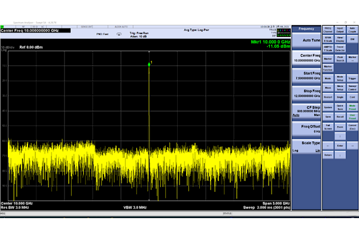Click Trig: Free Run text
The width and height of the screenshot is (359, 239).
tap(139, 33)
